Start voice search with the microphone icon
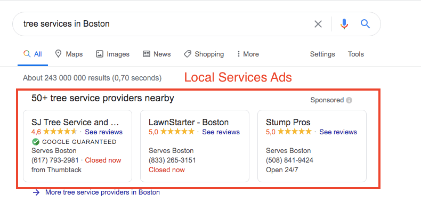 344,24
